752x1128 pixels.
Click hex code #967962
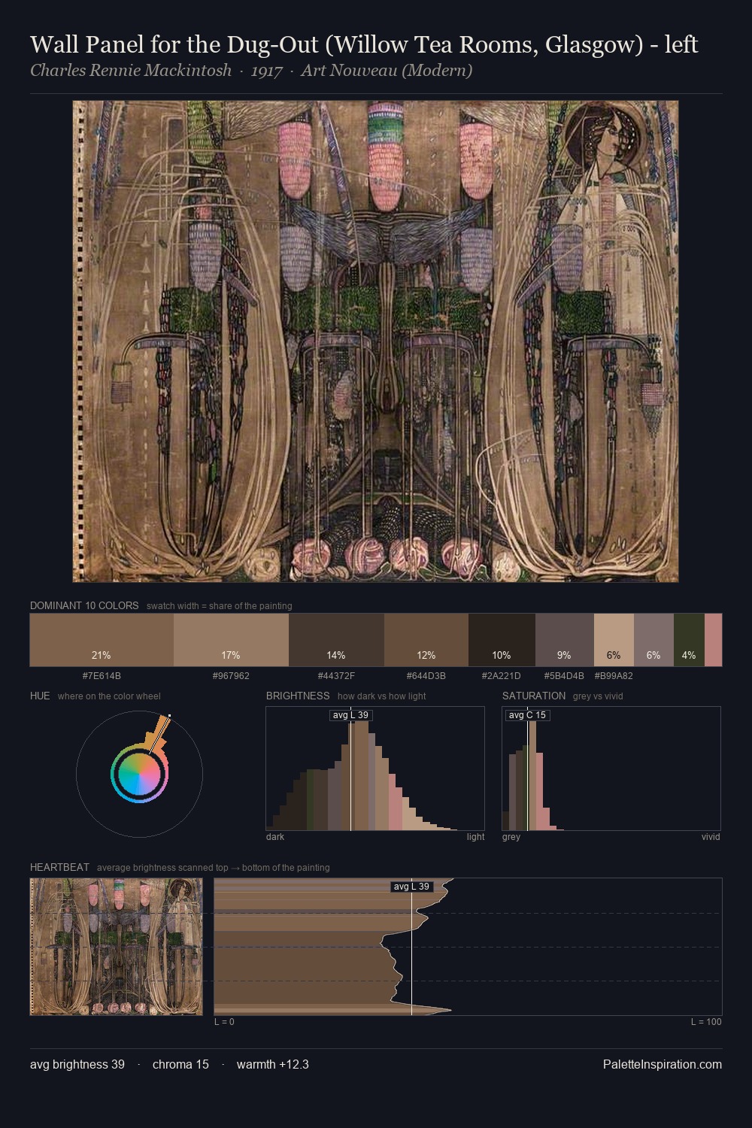(x=231, y=676)
